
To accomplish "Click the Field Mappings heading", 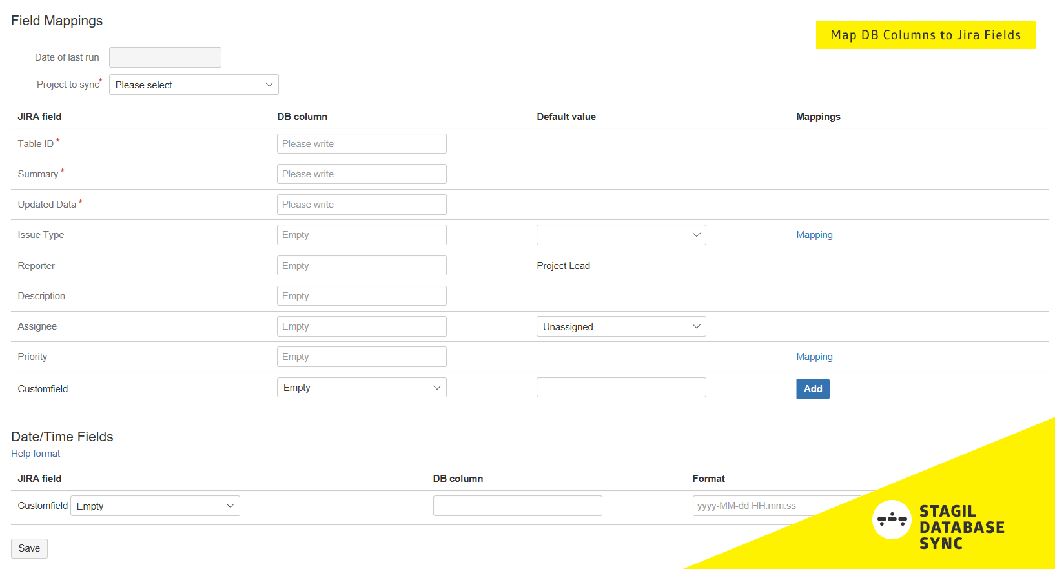I will pyautogui.click(x=57, y=21).
